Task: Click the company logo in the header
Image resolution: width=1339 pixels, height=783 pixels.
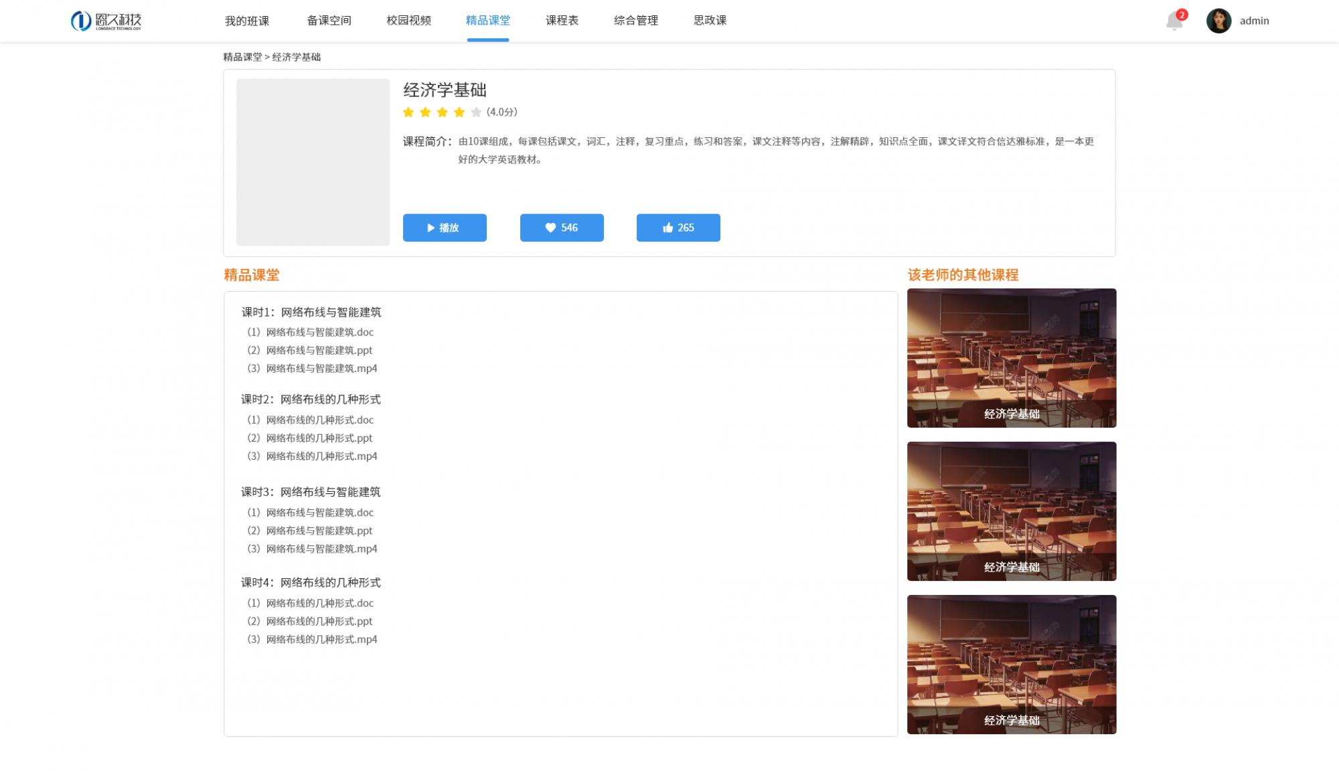Action: (x=106, y=21)
